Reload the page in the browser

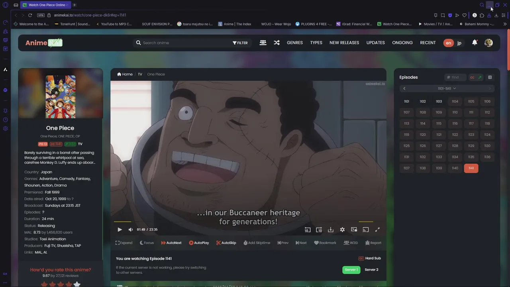point(30,15)
